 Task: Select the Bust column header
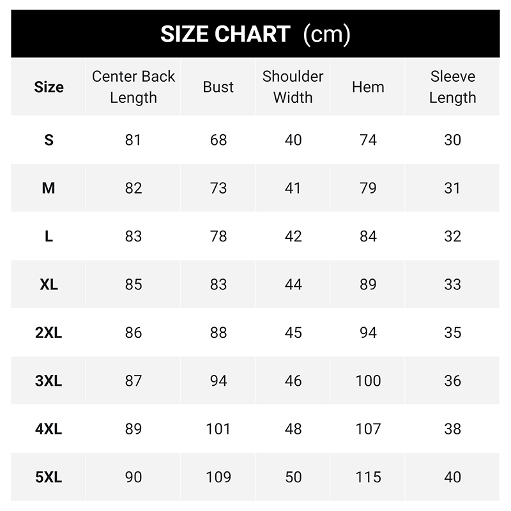tap(218, 87)
